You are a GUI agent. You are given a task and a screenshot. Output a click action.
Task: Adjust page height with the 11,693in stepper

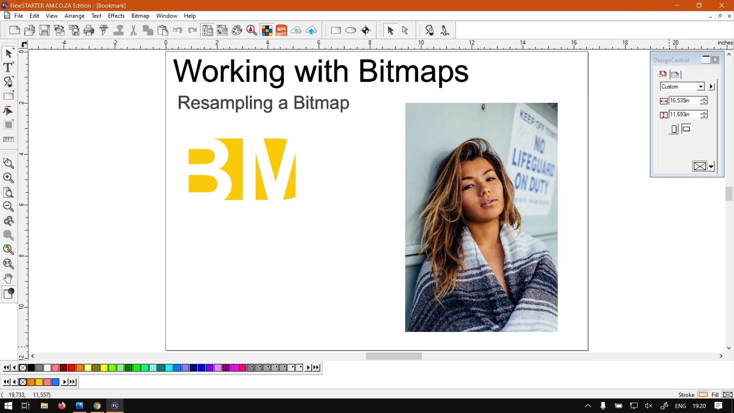click(704, 114)
